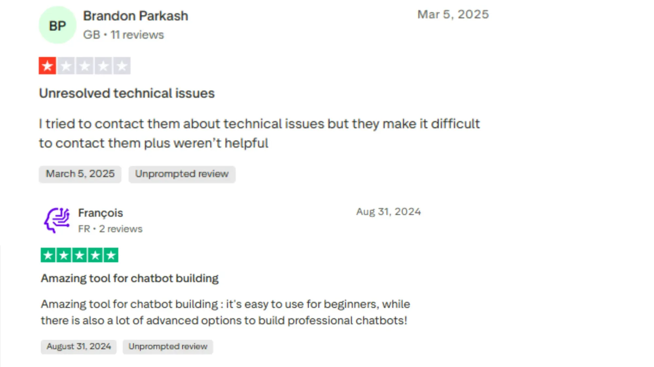Open François's reviewer profile
Screen dimensions: 654x367
pos(100,212)
